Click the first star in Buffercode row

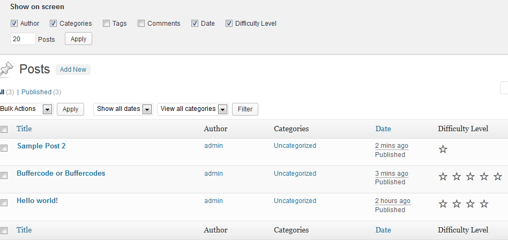click(x=443, y=177)
